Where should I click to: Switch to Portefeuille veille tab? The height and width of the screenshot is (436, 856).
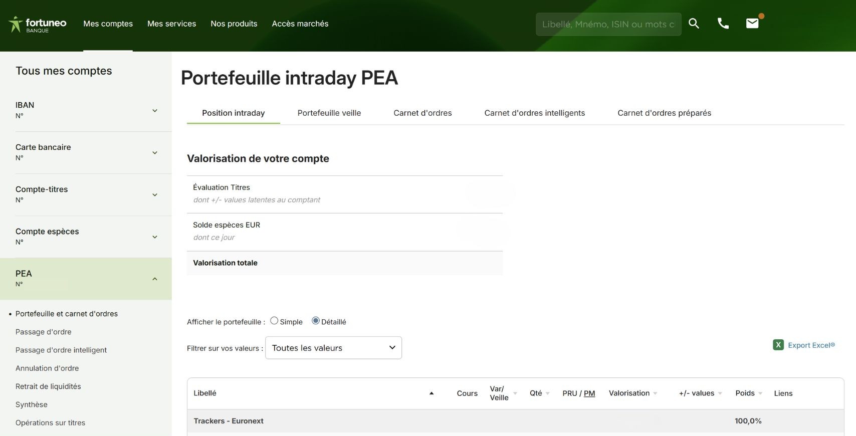click(x=329, y=113)
